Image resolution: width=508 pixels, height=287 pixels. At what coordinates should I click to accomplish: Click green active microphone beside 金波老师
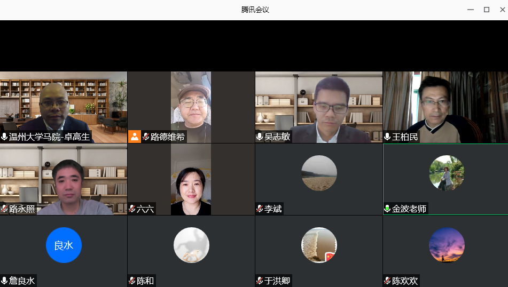point(387,209)
